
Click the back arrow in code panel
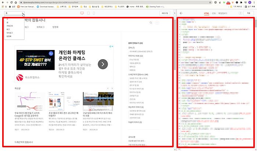pyautogui.click(x=181, y=13)
